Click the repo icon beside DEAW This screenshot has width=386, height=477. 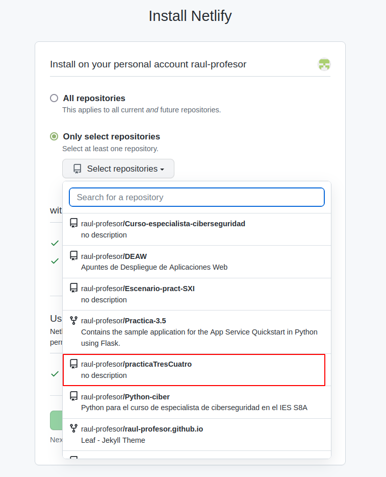pyautogui.click(x=74, y=255)
